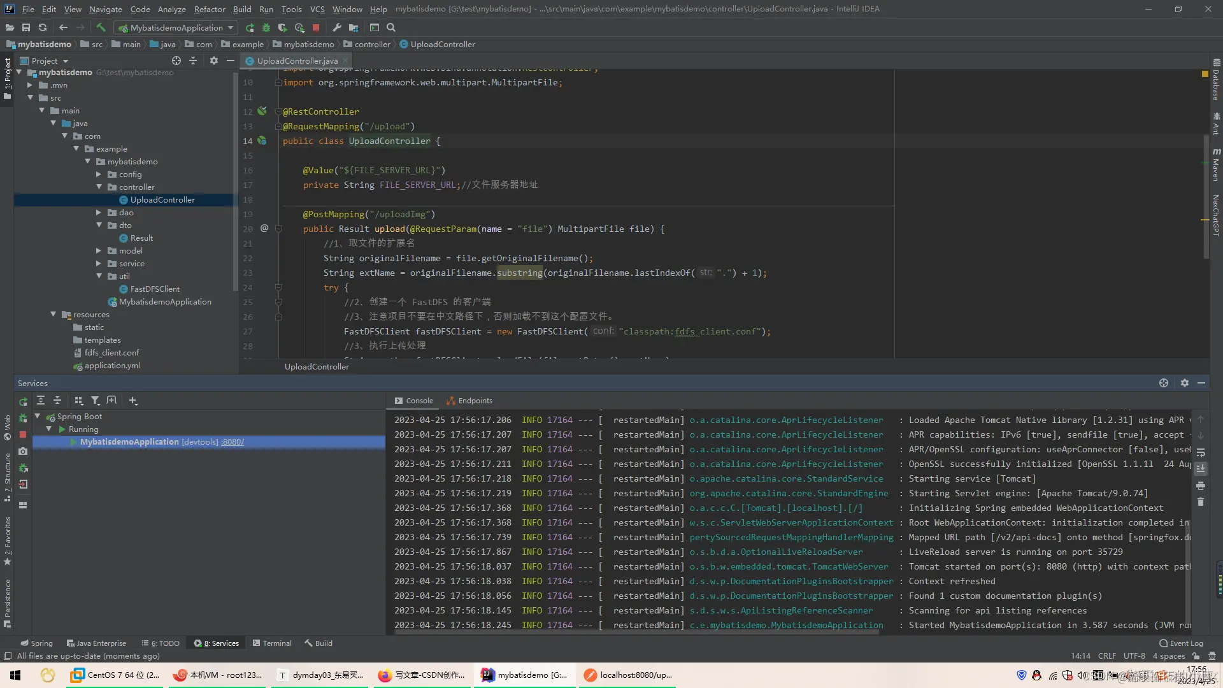Stop the running application from main toolbar
Screen dimensions: 1223x688
(316, 27)
